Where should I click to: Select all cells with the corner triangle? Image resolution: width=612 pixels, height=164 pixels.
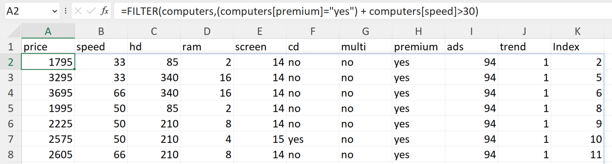(x=11, y=31)
